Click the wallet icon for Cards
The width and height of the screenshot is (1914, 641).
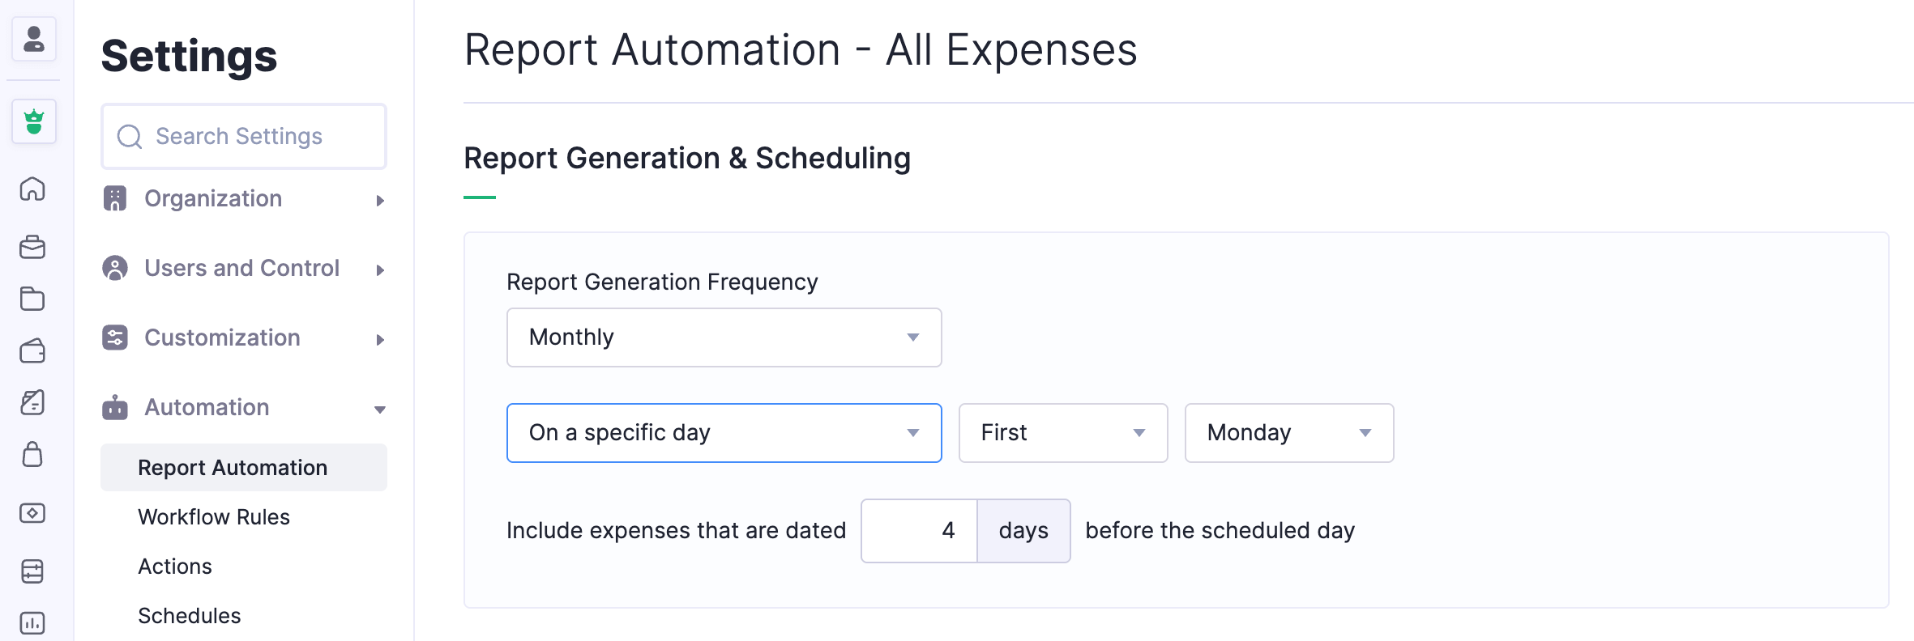coord(33,351)
